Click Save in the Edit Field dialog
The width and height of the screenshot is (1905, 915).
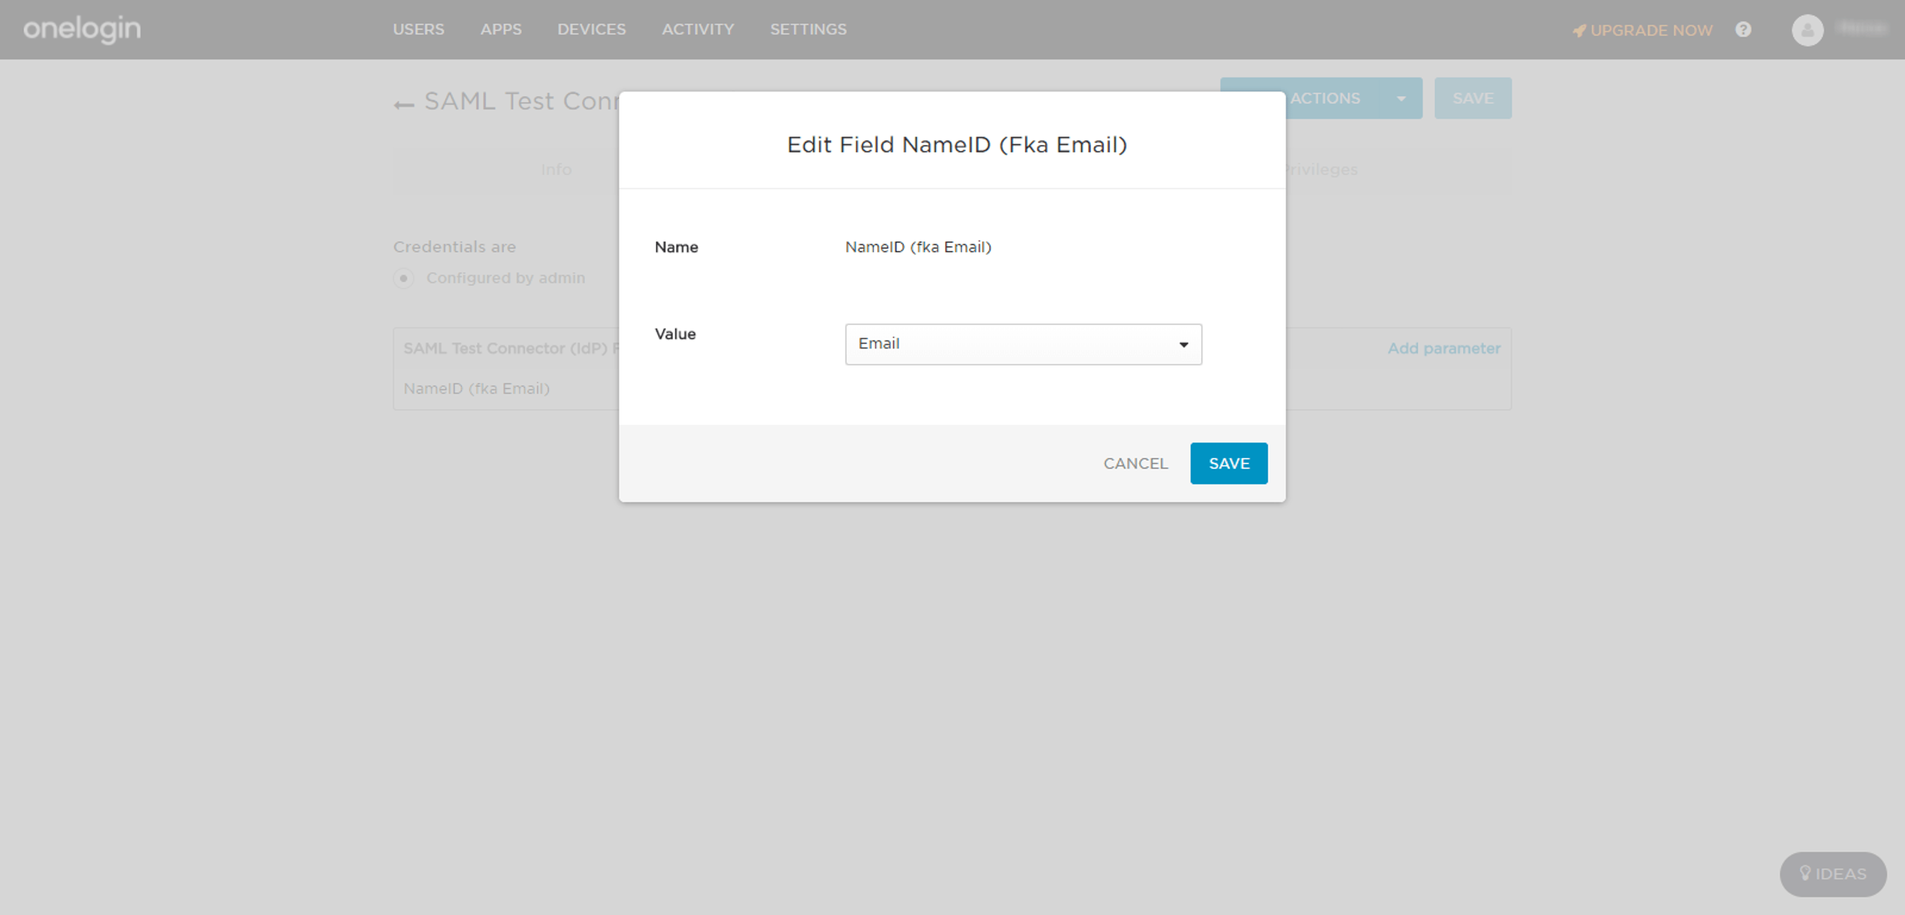point(1228,463)
